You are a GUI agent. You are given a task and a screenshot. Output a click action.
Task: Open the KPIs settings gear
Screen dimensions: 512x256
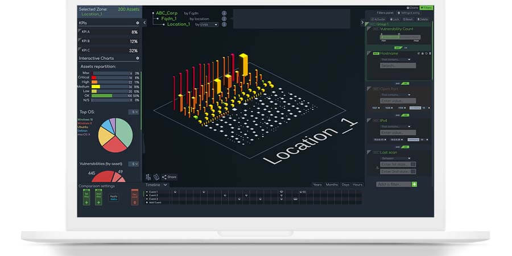pos(138,23)
